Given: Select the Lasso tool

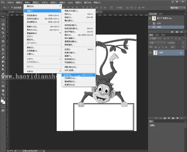Looking at the screenshot, I should click(x=3, y=25).
